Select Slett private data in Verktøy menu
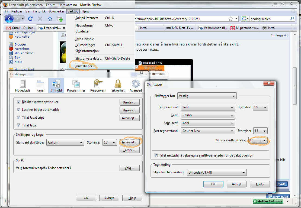The height and width of the screenshot is (208, 301). click(x=100, y=58)
